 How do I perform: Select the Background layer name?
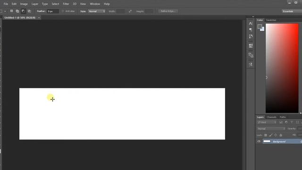point(279,142)
